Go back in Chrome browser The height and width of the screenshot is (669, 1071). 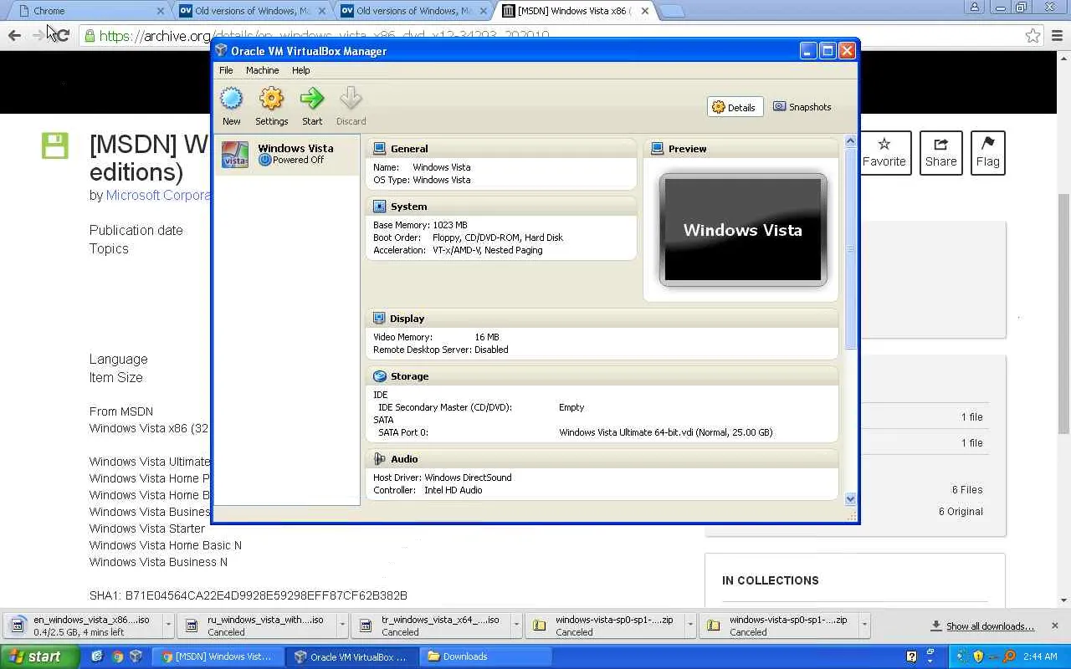pos(14,35)
